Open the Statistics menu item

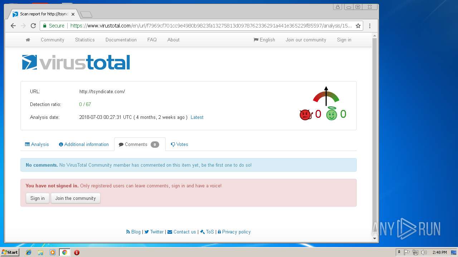tap(85, 40)
